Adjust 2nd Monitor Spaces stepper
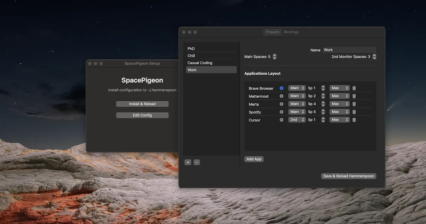The width and height of the screenshot is (426, 224). (x=374, y=57)
